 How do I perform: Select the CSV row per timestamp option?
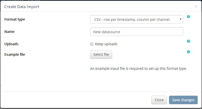132,20
